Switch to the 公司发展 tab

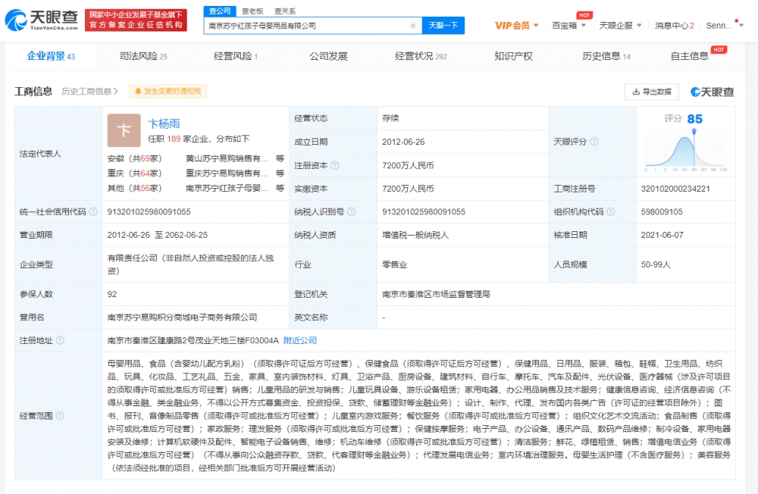pos(328,56)
